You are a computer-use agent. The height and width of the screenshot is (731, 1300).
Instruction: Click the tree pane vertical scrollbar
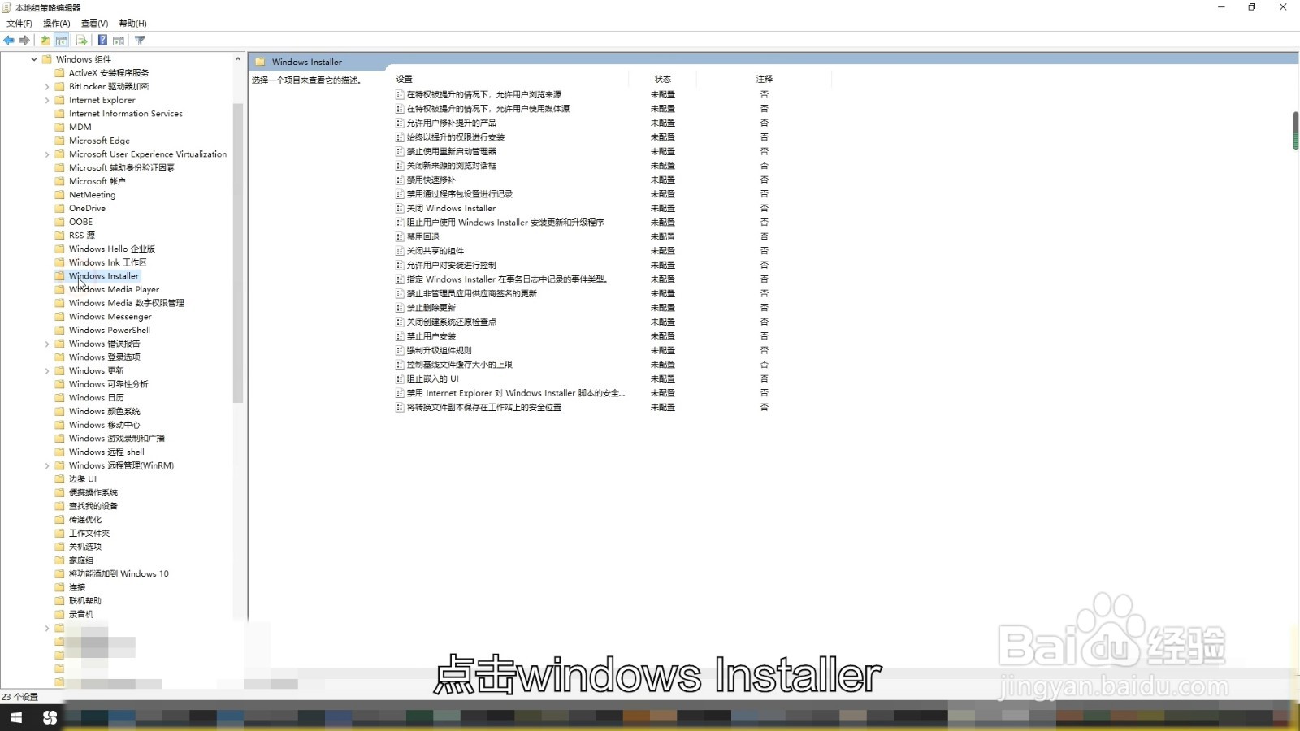238,252
